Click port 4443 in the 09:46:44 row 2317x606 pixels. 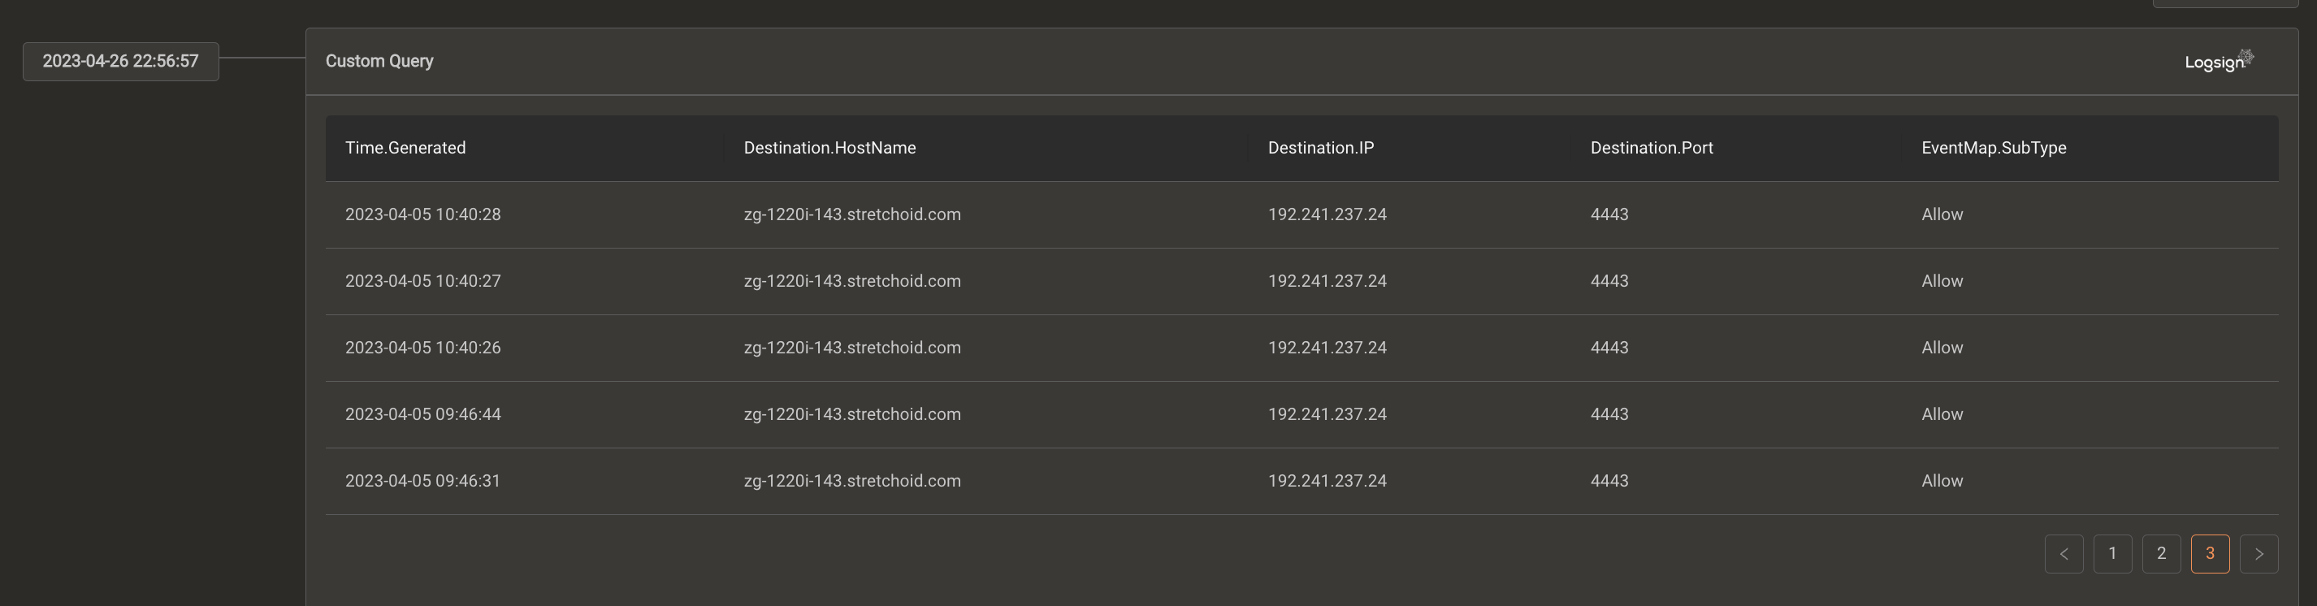1609,413
